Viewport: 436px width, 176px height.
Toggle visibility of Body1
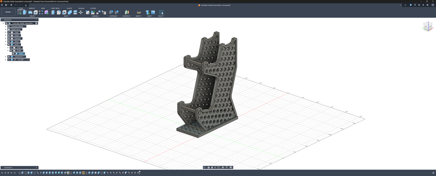point(13,54)
